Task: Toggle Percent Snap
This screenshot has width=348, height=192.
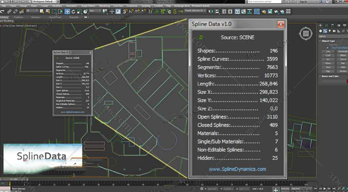Action: (138, 11)
